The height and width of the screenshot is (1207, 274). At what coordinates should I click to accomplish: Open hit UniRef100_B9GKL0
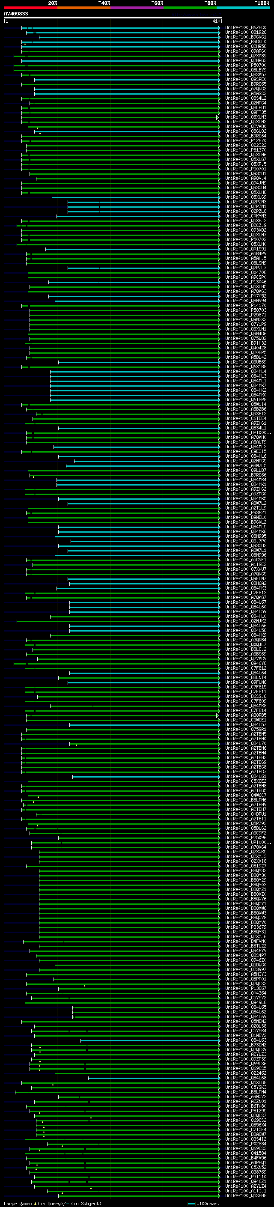click(245, 42)
